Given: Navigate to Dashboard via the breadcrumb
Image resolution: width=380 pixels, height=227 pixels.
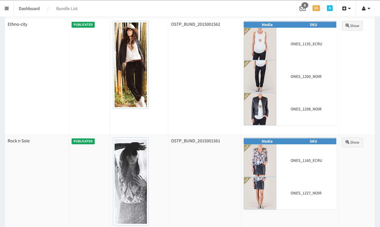Looking at the screenshot, I should (29, 9).
